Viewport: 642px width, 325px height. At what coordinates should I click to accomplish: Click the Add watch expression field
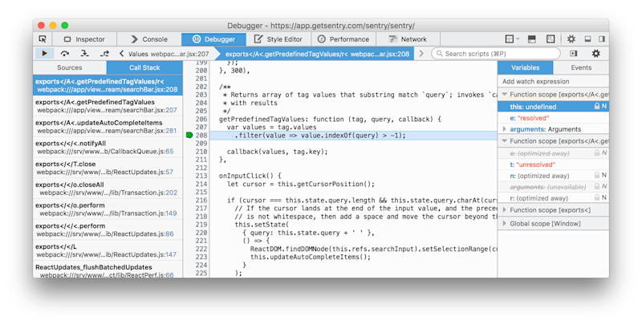[553, 82]
